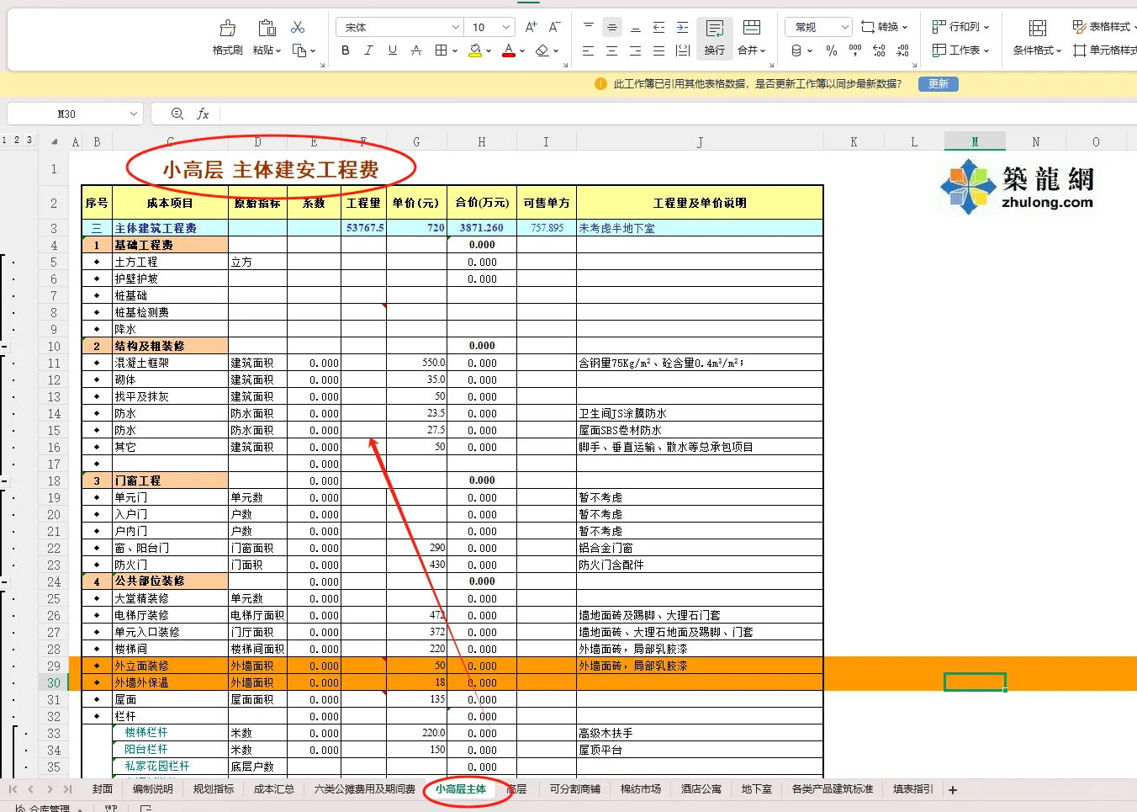Align text to the left

(589, 50)
